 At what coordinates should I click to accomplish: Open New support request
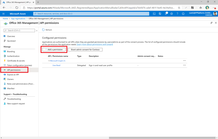tap(16, 103)
